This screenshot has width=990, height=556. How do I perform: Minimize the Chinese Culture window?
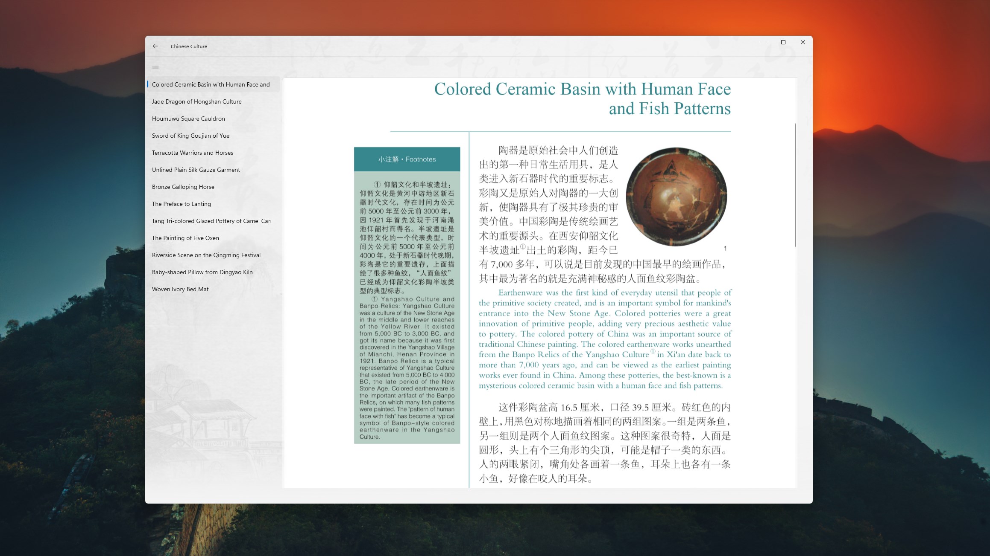(764, 42)
